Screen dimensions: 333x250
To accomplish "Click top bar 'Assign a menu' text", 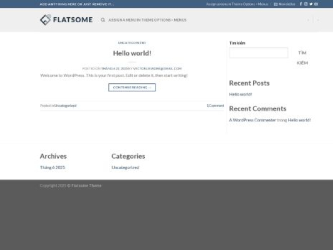I will [x=237, y=4].
